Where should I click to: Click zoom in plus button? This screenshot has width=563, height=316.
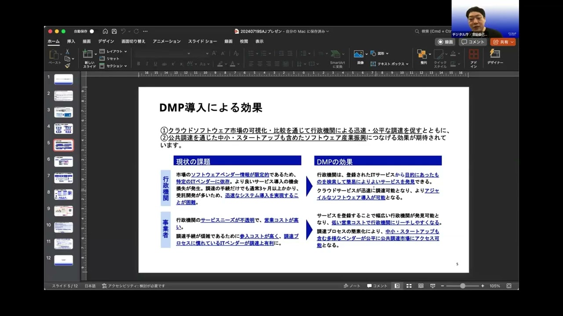483,286
